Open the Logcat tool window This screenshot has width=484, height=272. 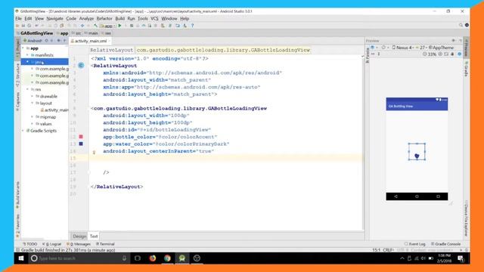click(x=52, y=244)
